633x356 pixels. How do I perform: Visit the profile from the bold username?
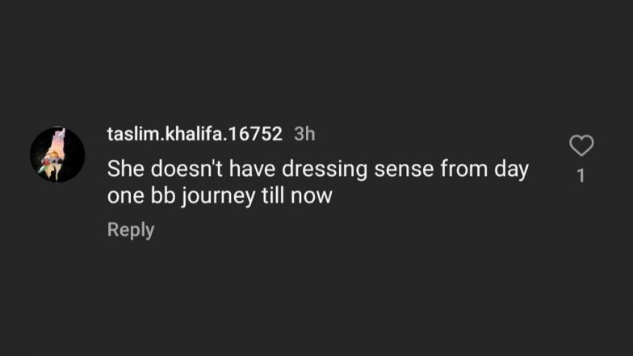click(195, 134)
